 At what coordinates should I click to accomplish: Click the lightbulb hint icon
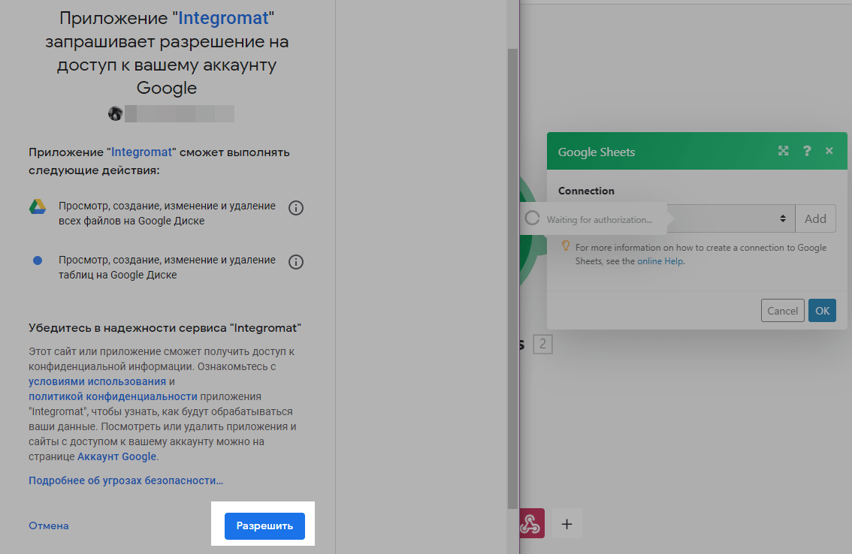tap(566, 246)
